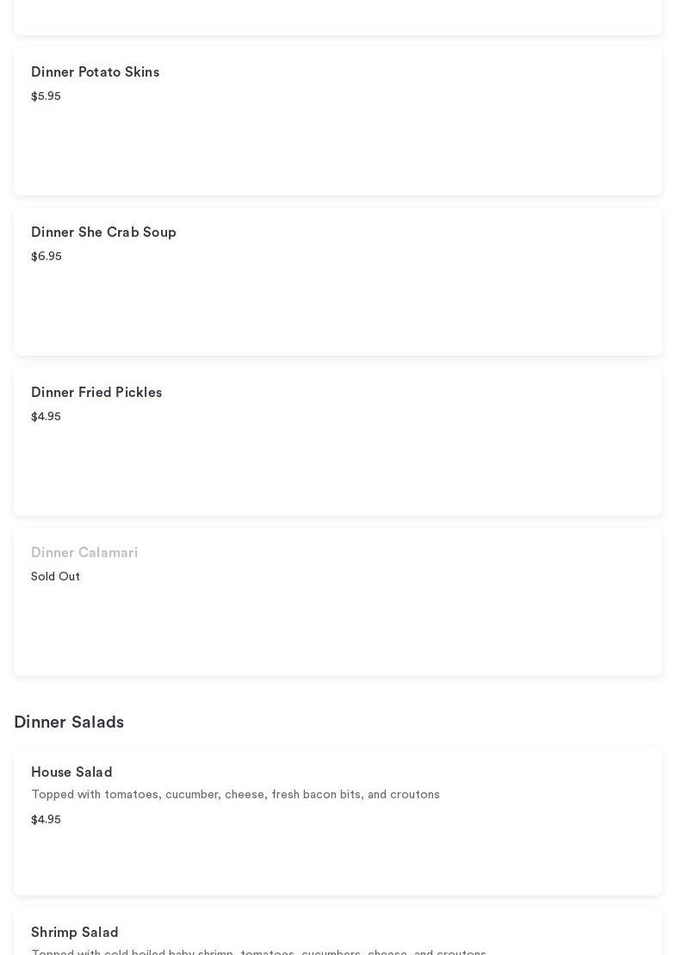Click the Sold Out label under Calamari

point(55,577)
